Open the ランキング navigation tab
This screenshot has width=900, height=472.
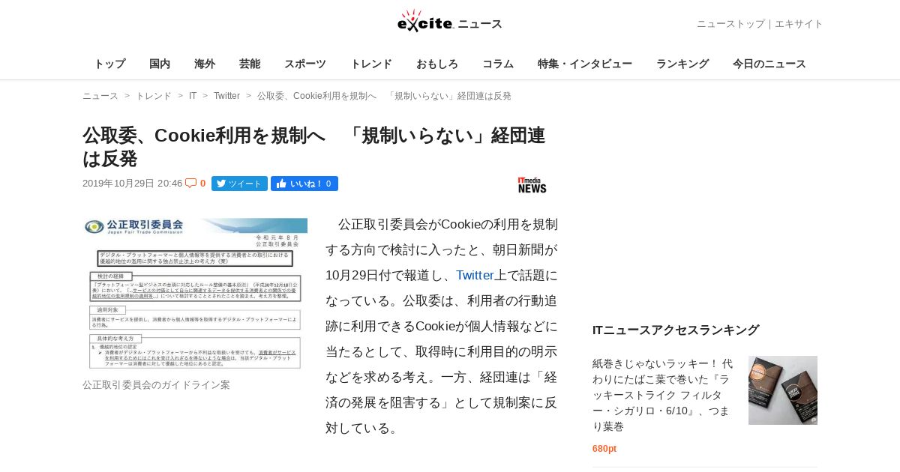[x=682, y=64]
